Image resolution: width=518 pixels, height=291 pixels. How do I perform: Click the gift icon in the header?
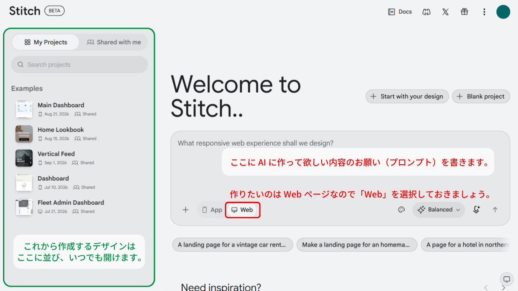click(464, 12)
